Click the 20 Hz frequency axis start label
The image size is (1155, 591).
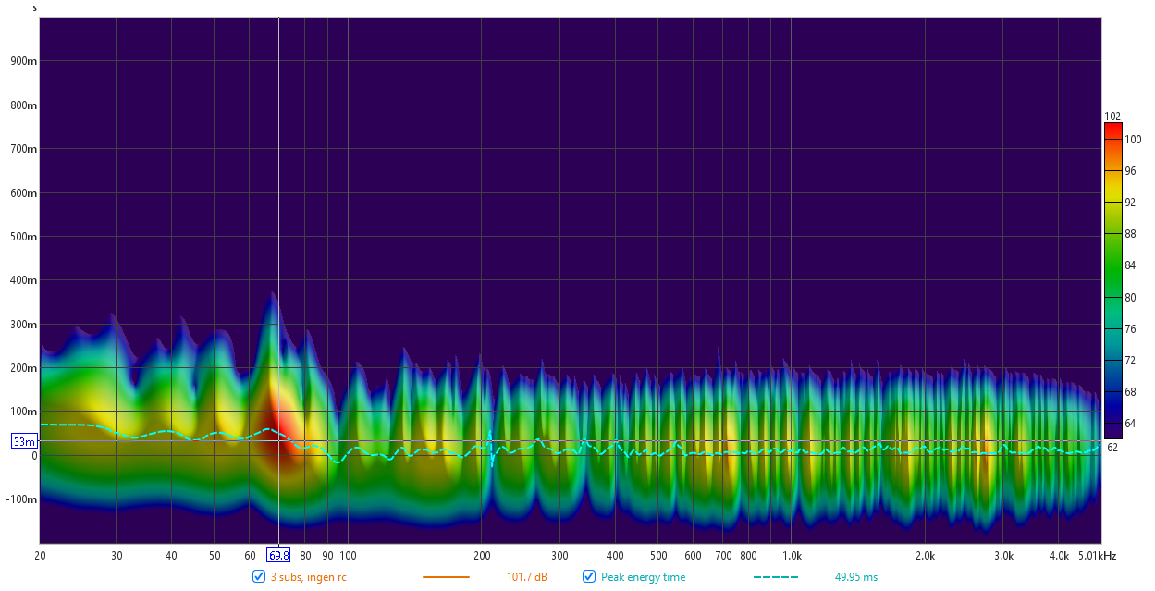(41, 556)
